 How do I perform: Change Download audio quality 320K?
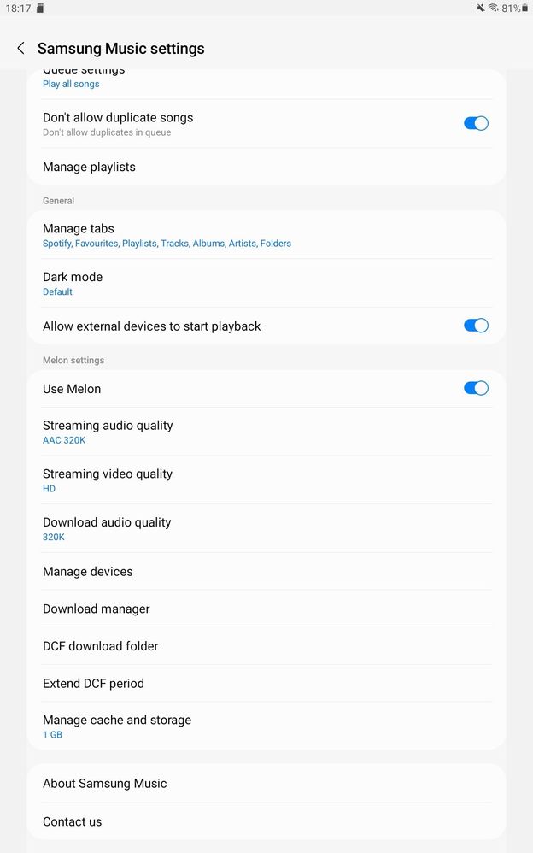pos(266,528)
